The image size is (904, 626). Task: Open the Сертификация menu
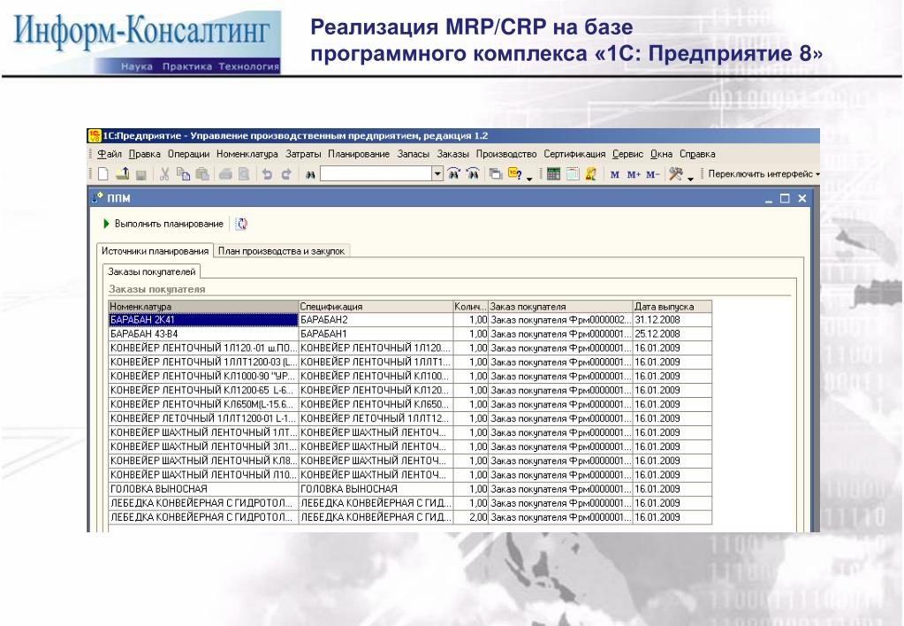coord(574,154)
